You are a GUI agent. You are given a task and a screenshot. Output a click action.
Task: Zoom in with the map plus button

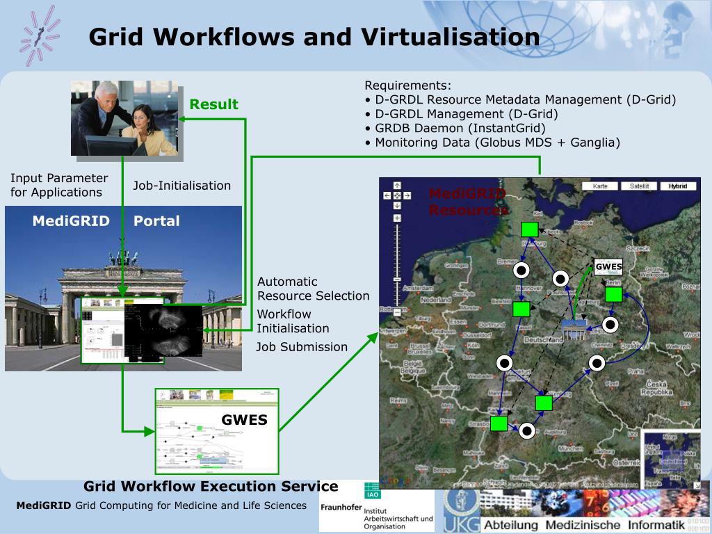(397, 218)
